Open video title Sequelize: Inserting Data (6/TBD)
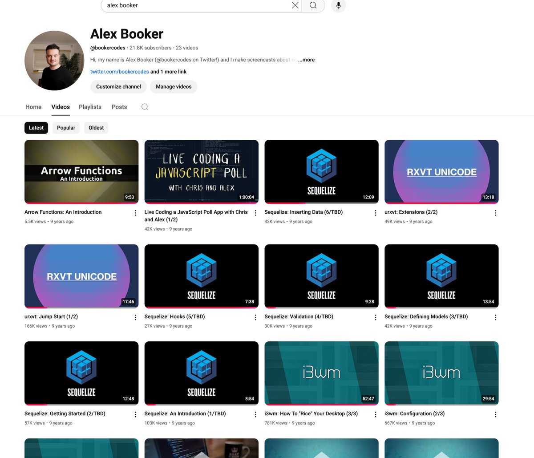 [x=303, y=212]
